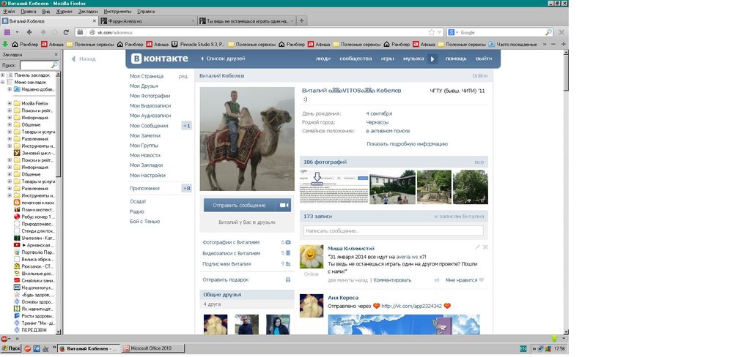Expand the Mozilla Firefox bookmarks folder
This screenshot has width=733, height=357.
coord(10,103)
